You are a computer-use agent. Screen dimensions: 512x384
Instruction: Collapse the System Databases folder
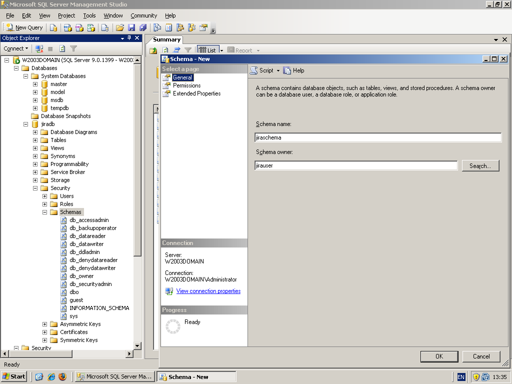(x=26, y=76)
